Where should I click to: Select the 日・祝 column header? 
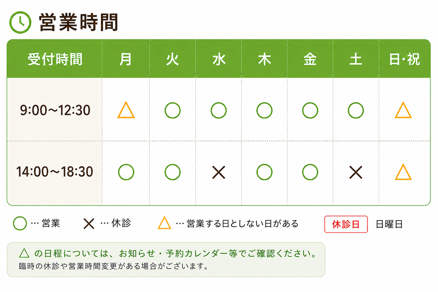(404, 59)
